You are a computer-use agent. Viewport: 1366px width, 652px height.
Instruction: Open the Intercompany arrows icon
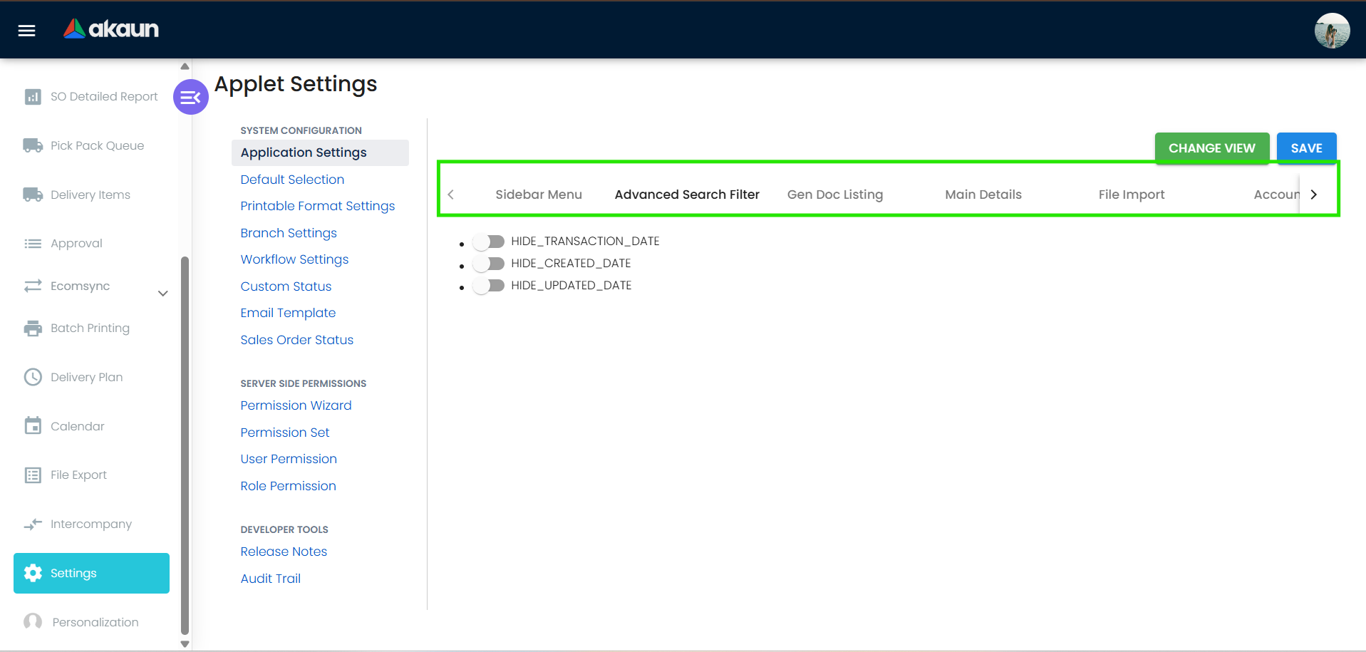point(33,524)
